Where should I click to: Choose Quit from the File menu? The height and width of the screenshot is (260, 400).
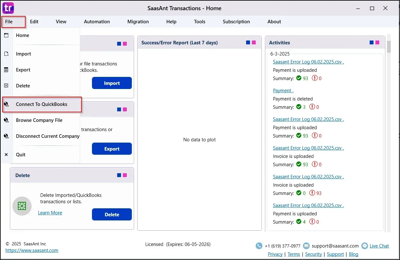pos(41,155)
